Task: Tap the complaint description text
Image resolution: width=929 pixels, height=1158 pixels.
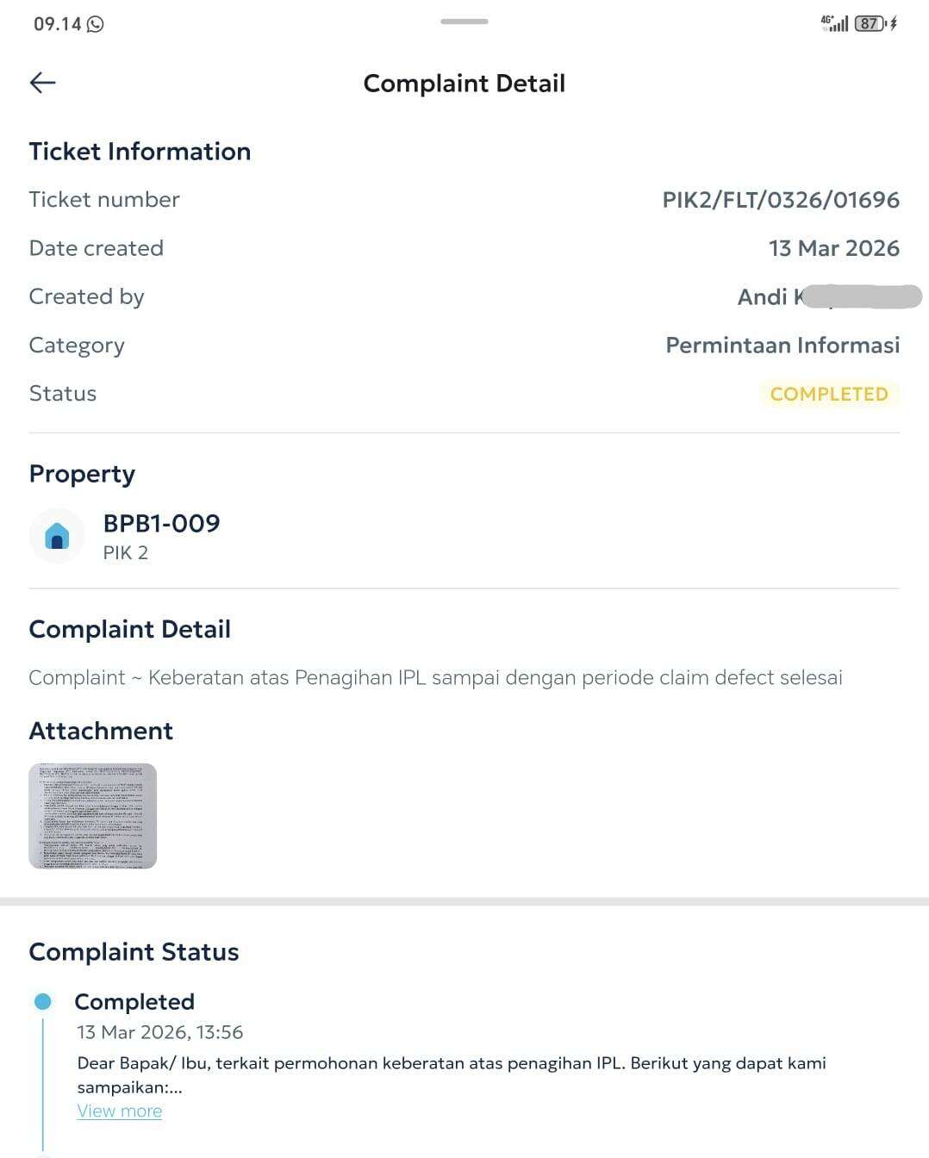Action: point(435,678)
